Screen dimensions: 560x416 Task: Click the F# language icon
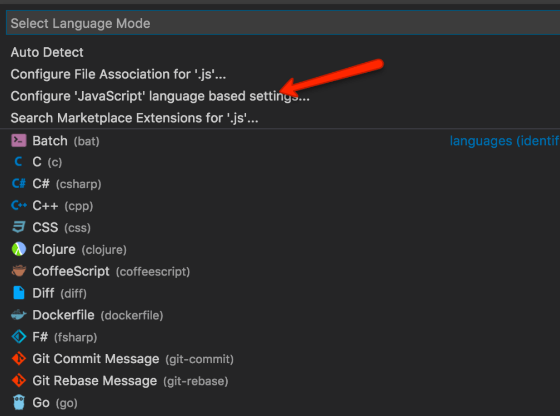pos(19,337)
